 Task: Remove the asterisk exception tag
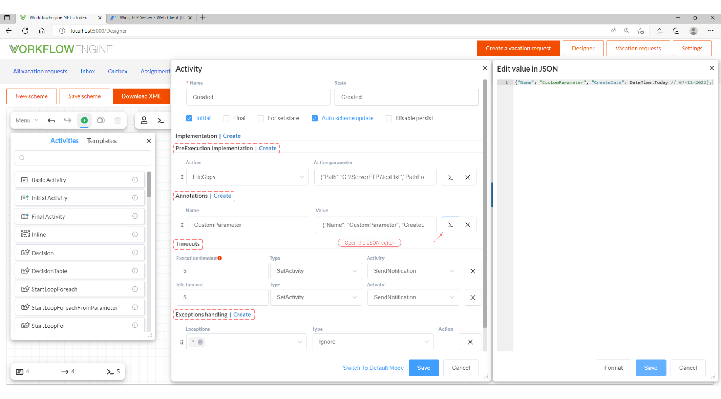click(200, 342)
